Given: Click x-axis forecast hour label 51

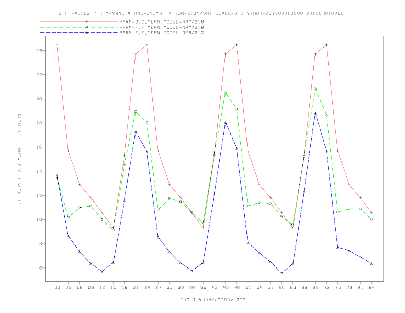Looking at the screenshot, I should click(x=248, y=287).
